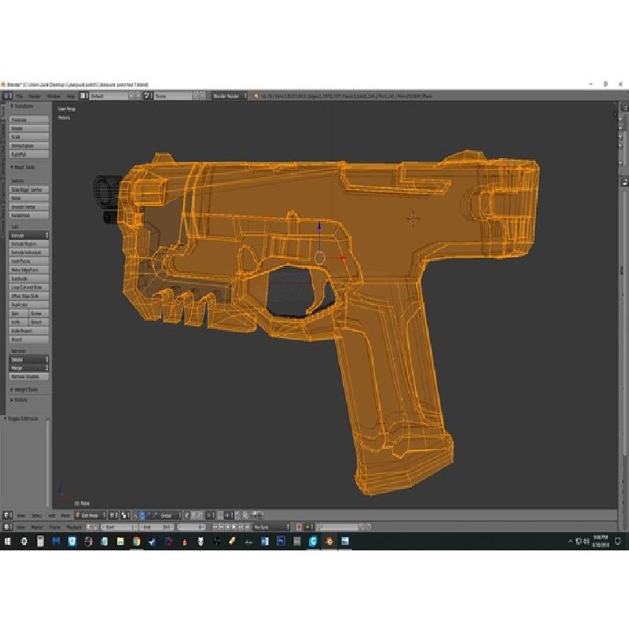The height and width of the screenshot is (629, 629).
Task: Click the insert keyframe icon
Action: pos(362,527)
